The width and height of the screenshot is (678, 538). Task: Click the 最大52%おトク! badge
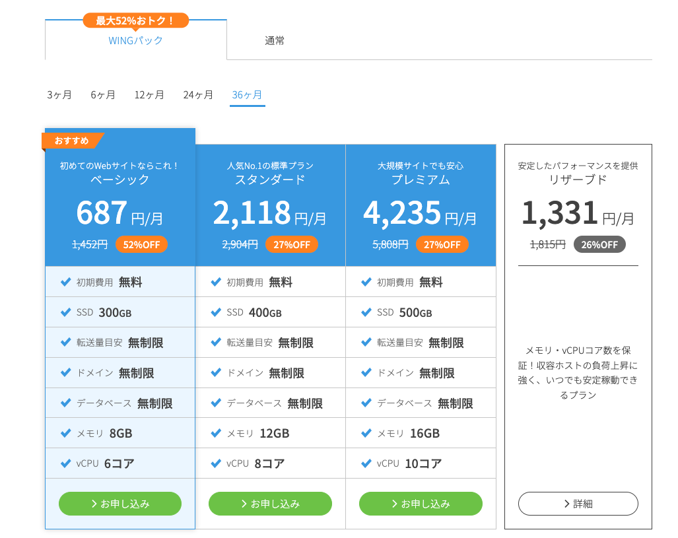[x=136, y=20]
